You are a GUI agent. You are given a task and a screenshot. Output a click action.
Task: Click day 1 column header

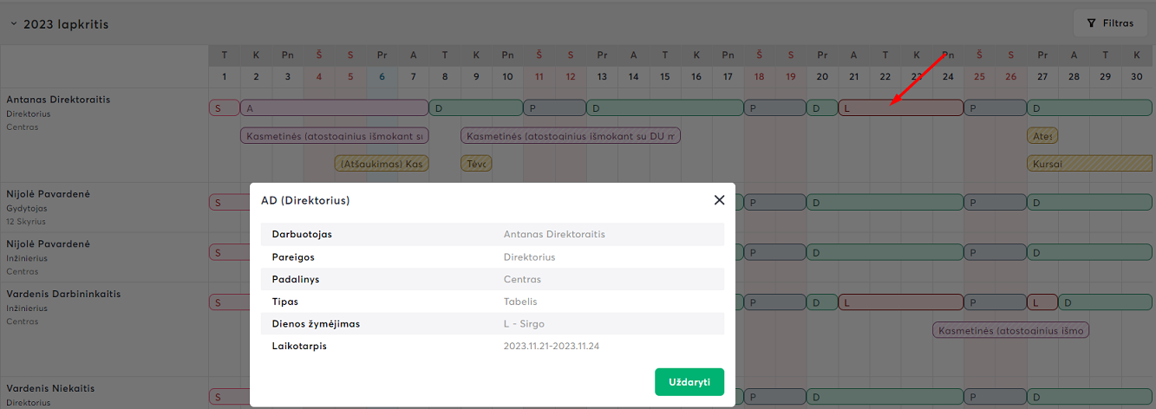(x=225, y=76)
